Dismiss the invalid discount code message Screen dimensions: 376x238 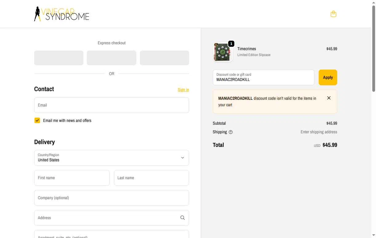329,98
